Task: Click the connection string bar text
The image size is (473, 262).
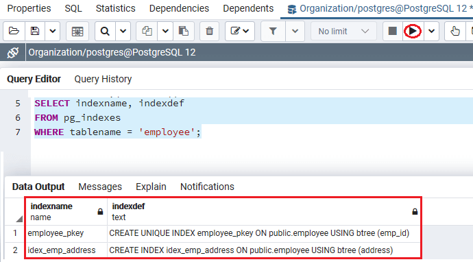Action: pyautogui.click(x=112, y=53)
